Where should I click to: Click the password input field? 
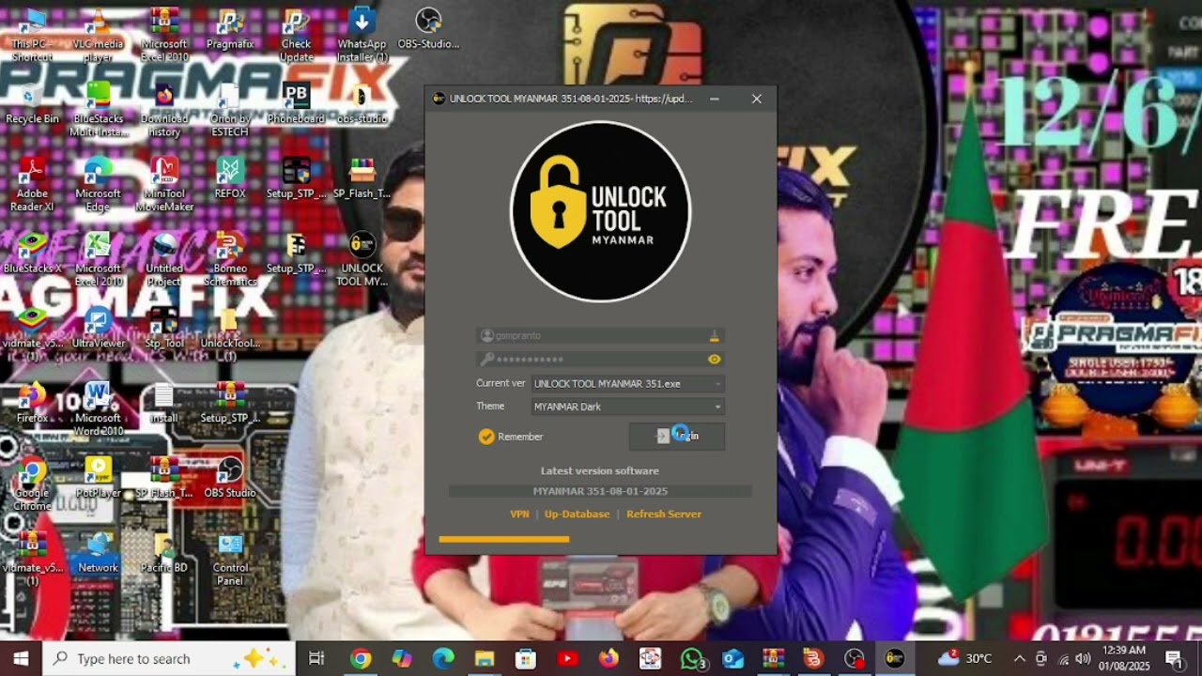pyautogui.click(x=600, y=359)
